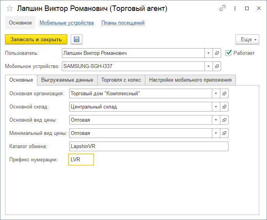This screenshot has width=267, height=220.
Task: Open the vertical three-dot window menu
Action: point(235,8)
